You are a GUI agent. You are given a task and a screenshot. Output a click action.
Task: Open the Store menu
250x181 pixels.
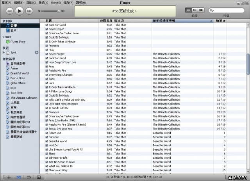coord(55,3)
